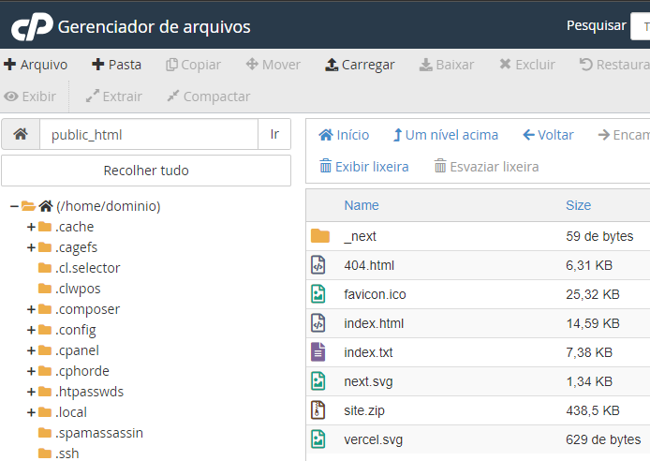
Task: Select the next.svg file name
Action: tap(368, 381)
